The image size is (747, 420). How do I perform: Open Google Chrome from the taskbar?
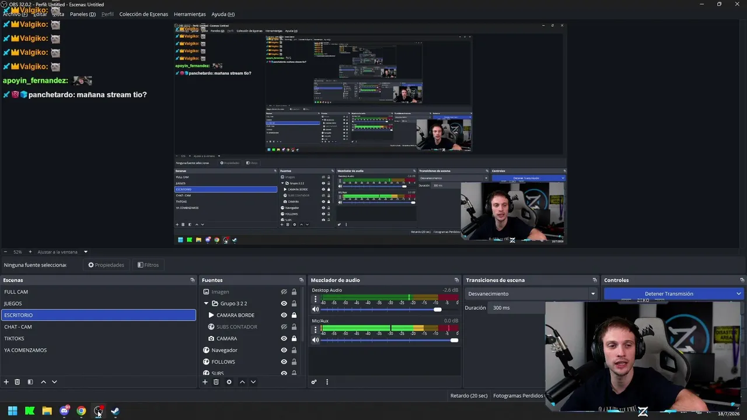pos(81,411)
